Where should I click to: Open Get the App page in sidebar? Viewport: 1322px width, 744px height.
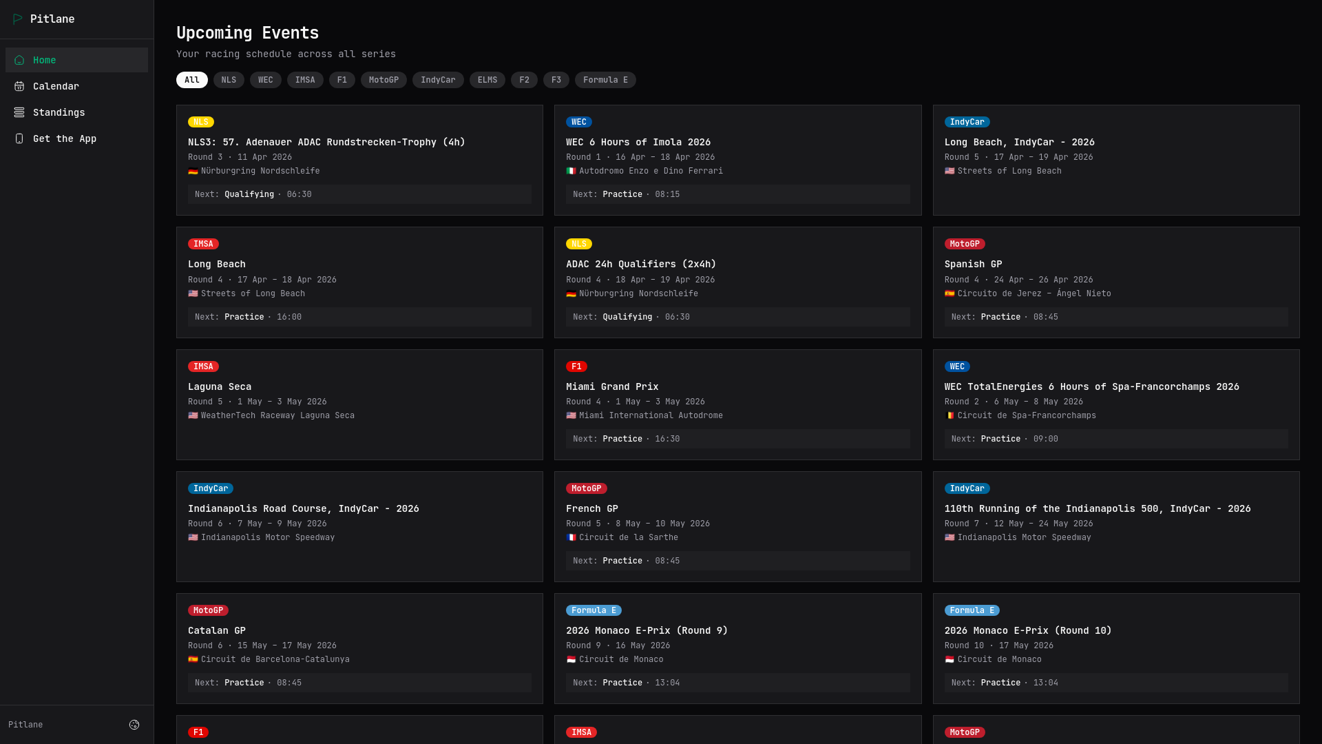[76, 138]
